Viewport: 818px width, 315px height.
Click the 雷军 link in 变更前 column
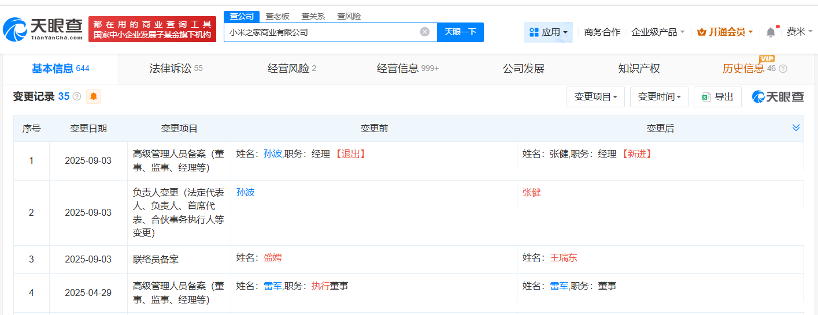(273, 286)
